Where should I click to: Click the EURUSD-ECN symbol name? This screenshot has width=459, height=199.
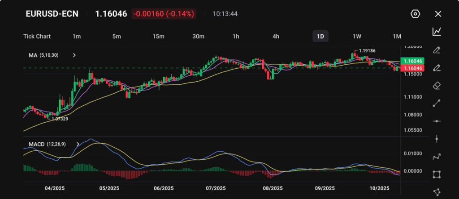pyautogui.click(x=52, y=14)
